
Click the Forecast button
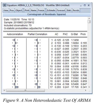click(61, 10)
